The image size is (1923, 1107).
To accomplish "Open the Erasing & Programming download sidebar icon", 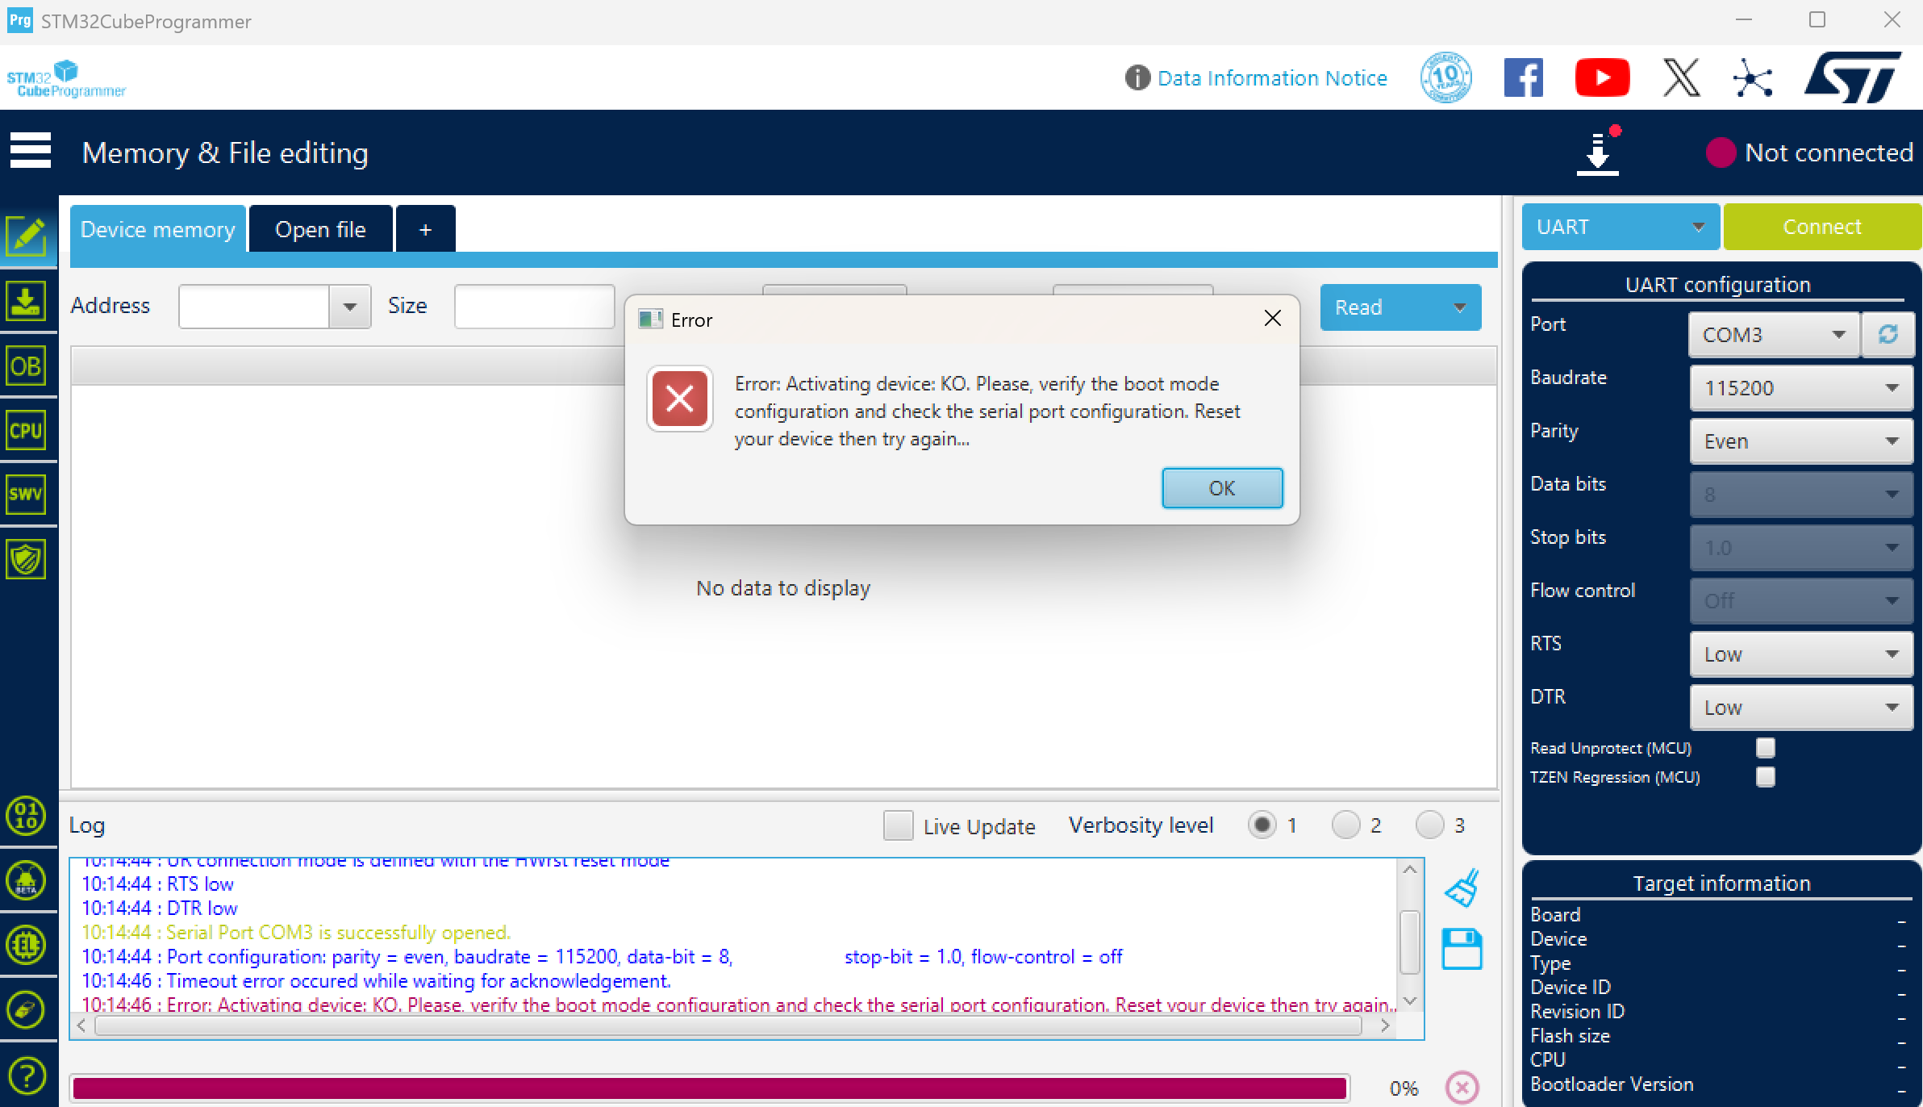I will (x=27, y=302).
